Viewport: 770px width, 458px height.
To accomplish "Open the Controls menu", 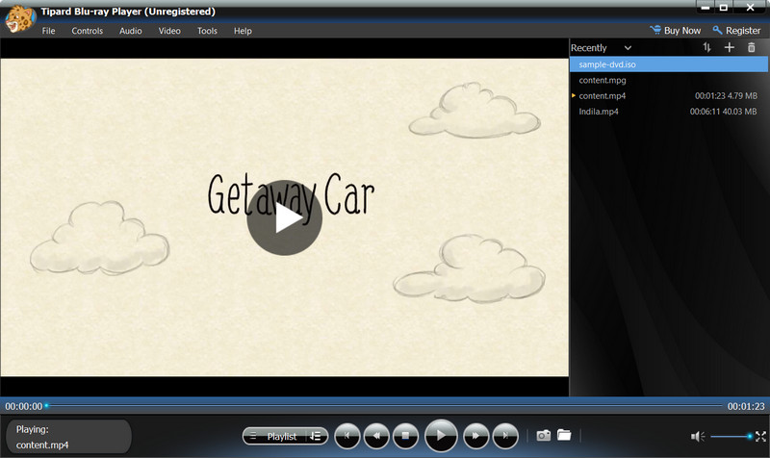I will click(87, 31).
